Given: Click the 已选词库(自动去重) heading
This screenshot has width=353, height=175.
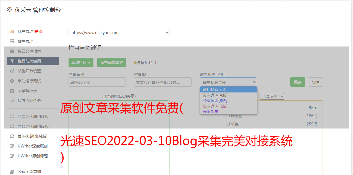Looking at the screenshot, I should pyautogui.click(x=119, y=96).
